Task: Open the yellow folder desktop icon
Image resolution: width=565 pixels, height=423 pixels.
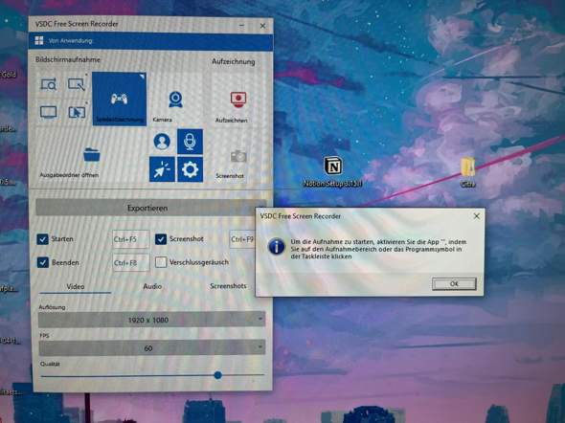Action: coord(467,167)
